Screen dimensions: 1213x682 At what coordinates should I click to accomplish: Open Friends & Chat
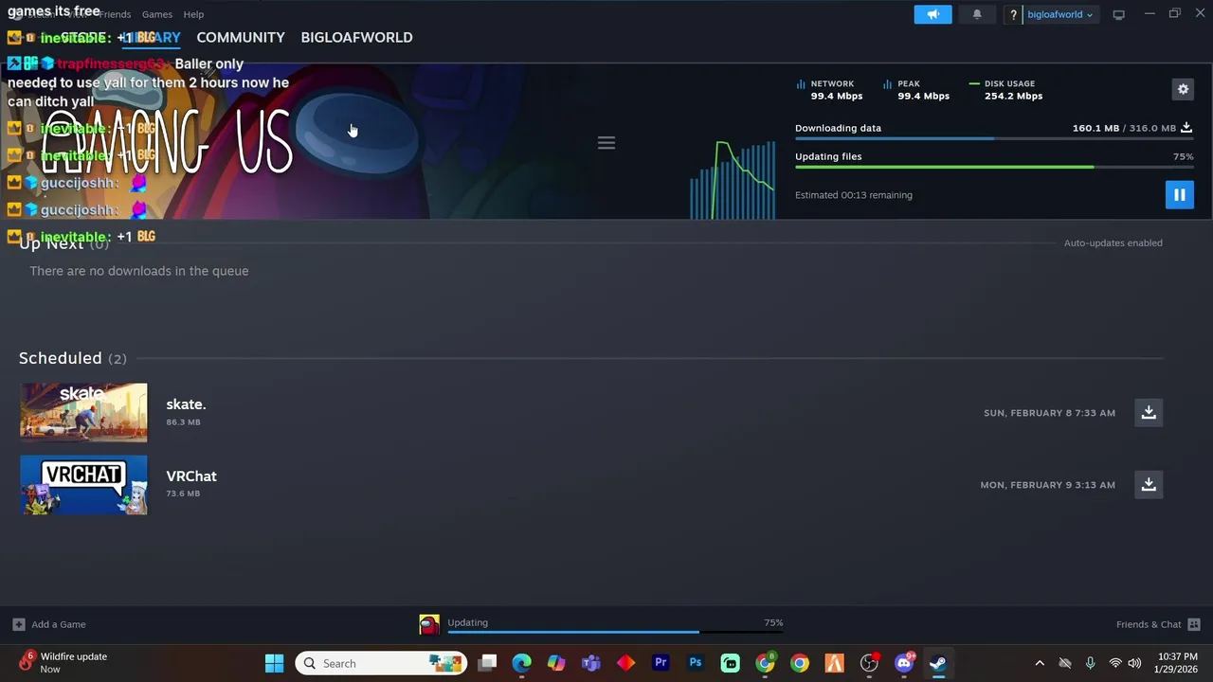[1158, 624]
